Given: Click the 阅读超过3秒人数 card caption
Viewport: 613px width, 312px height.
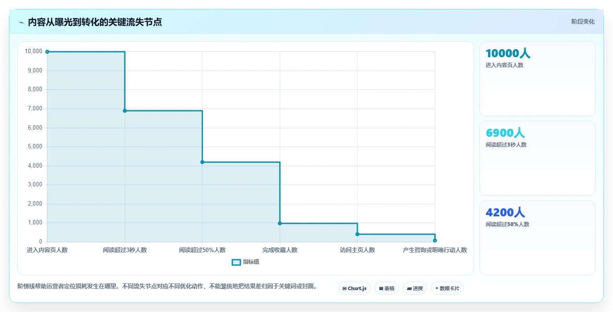Looking at the screenshot, I should 506,144.
